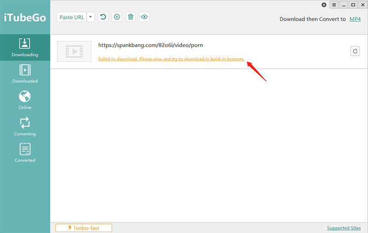Click the iTubeGo logo
Screen dimensions: 368x233
pos(25,18)
